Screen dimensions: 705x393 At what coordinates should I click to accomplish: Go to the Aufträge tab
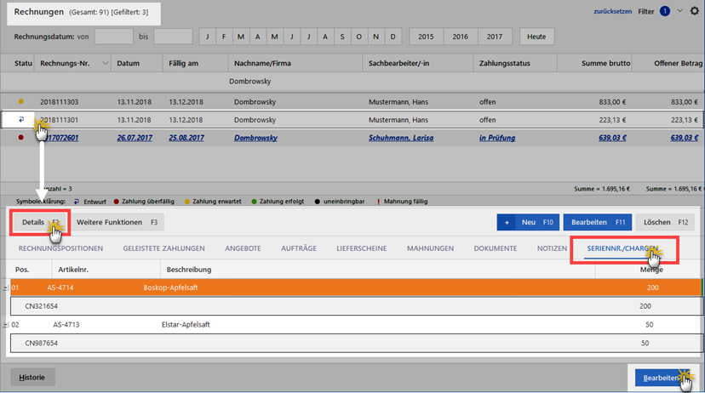coord(299,248)
